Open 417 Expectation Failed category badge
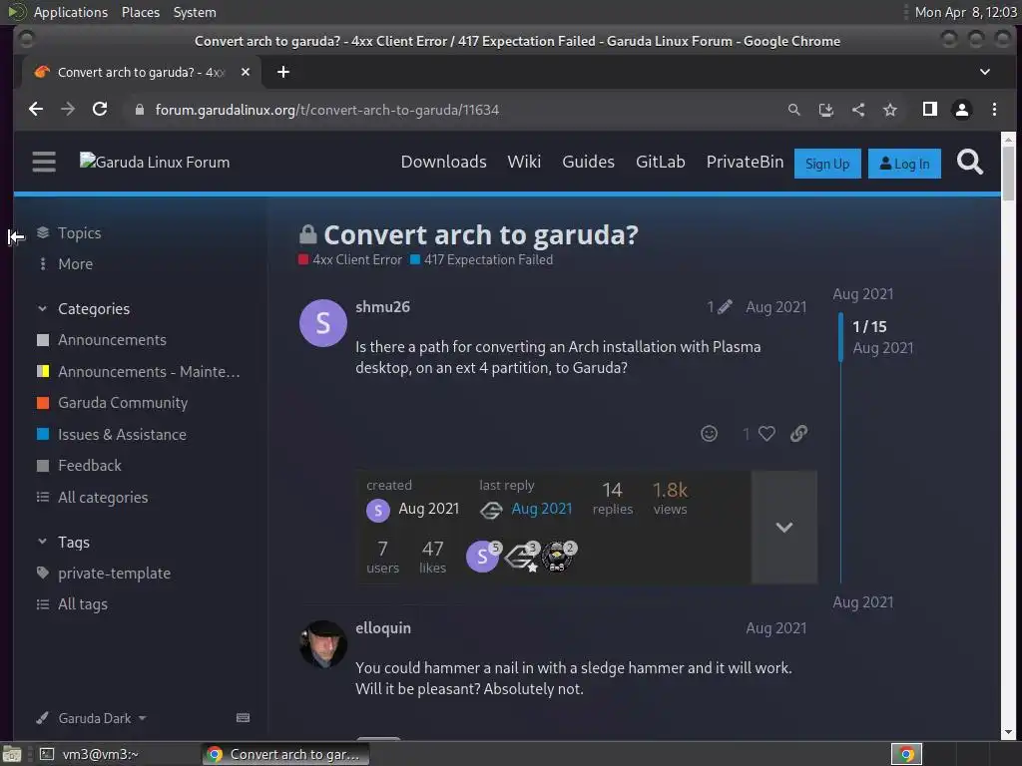1022x766 pixels. click(x=482, y=260)
